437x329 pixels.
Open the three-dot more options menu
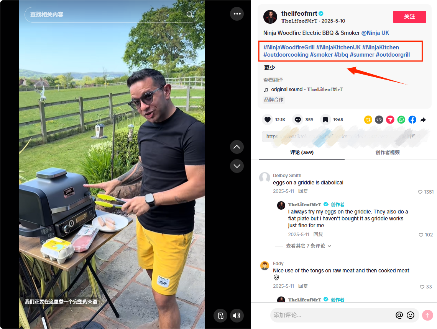(237, 14)
